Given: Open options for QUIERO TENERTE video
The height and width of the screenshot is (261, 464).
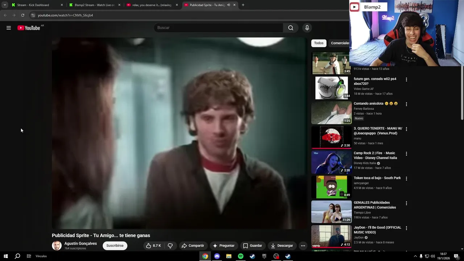Looking at the screenshot, I should (406, 129).
